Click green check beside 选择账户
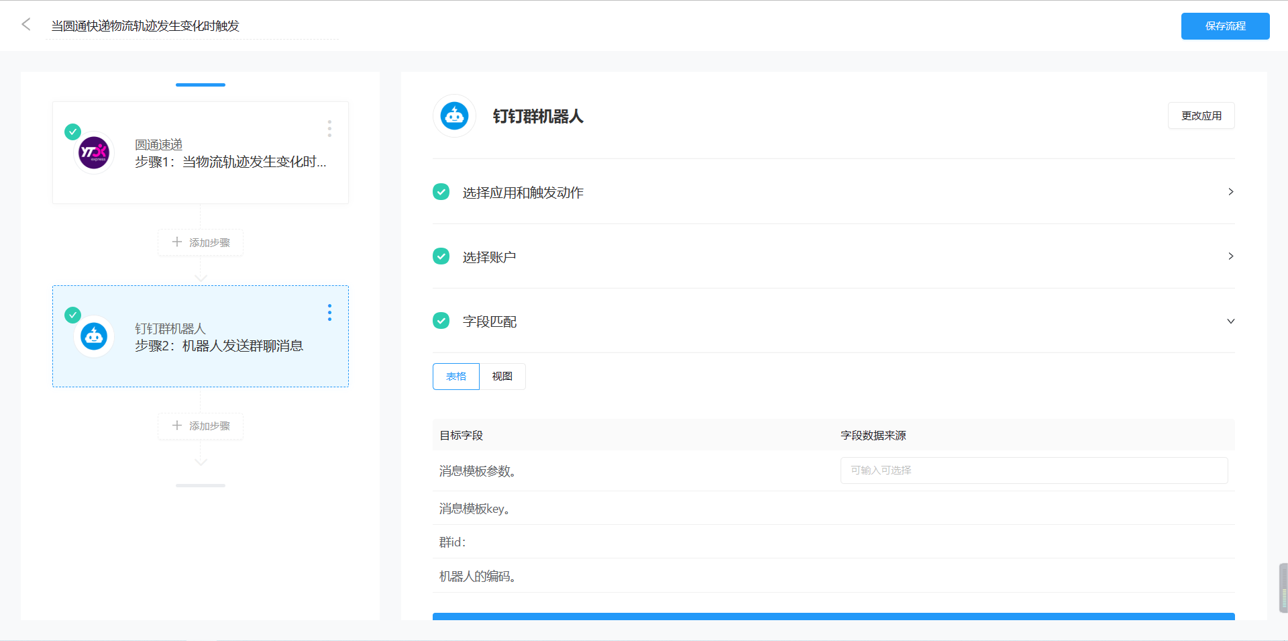The width and height of the screenshot is (1288, 641). tap(441, 256)
